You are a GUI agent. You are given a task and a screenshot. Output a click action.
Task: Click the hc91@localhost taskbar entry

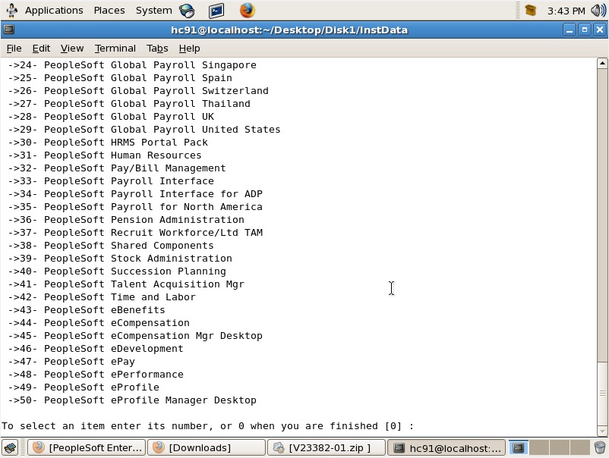446,447
